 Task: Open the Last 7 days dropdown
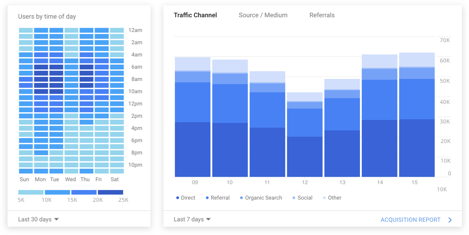coord(192,220)
